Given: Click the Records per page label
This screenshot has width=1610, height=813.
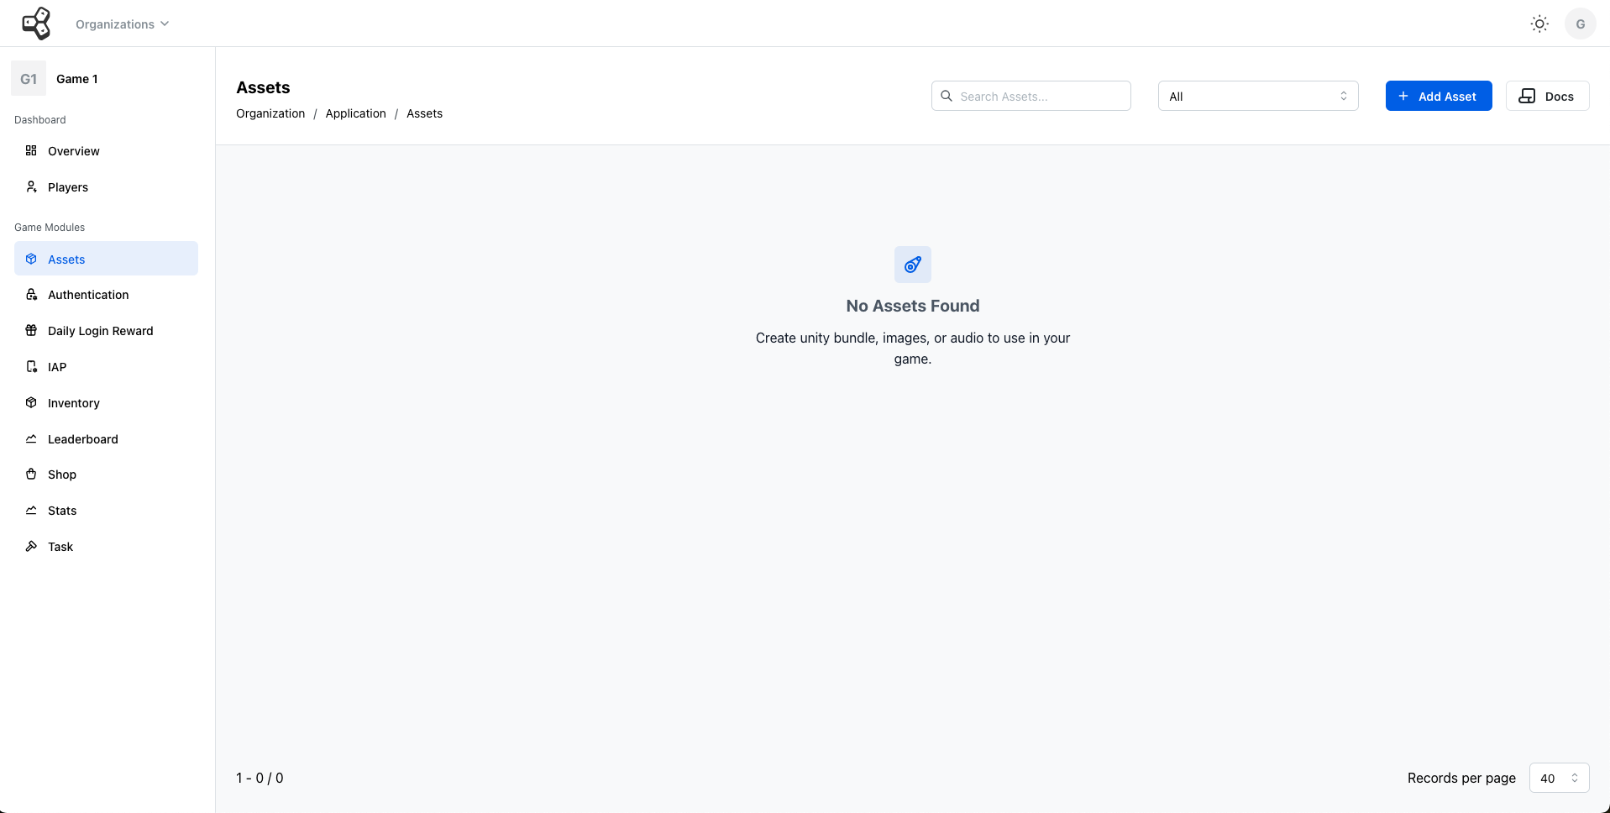Looking at the screenshot, I should [1461, 778].
